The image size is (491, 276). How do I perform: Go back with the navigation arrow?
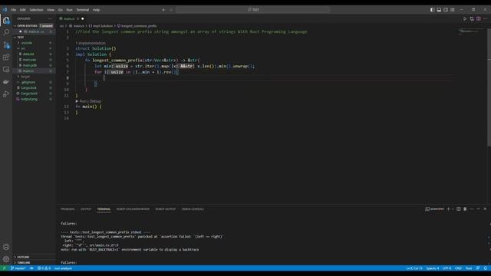pyautogui.click(x=163, y=10)
